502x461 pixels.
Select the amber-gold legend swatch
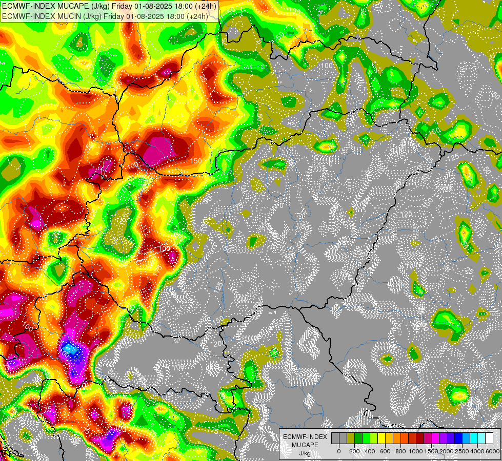[389, 438]
